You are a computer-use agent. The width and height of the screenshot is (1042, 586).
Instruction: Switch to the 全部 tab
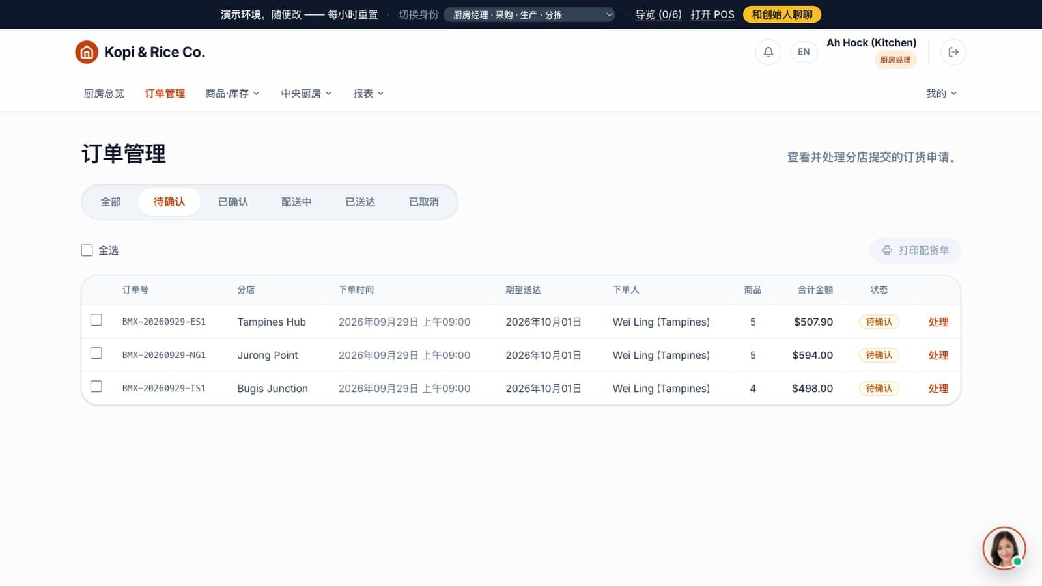[111, 202]
